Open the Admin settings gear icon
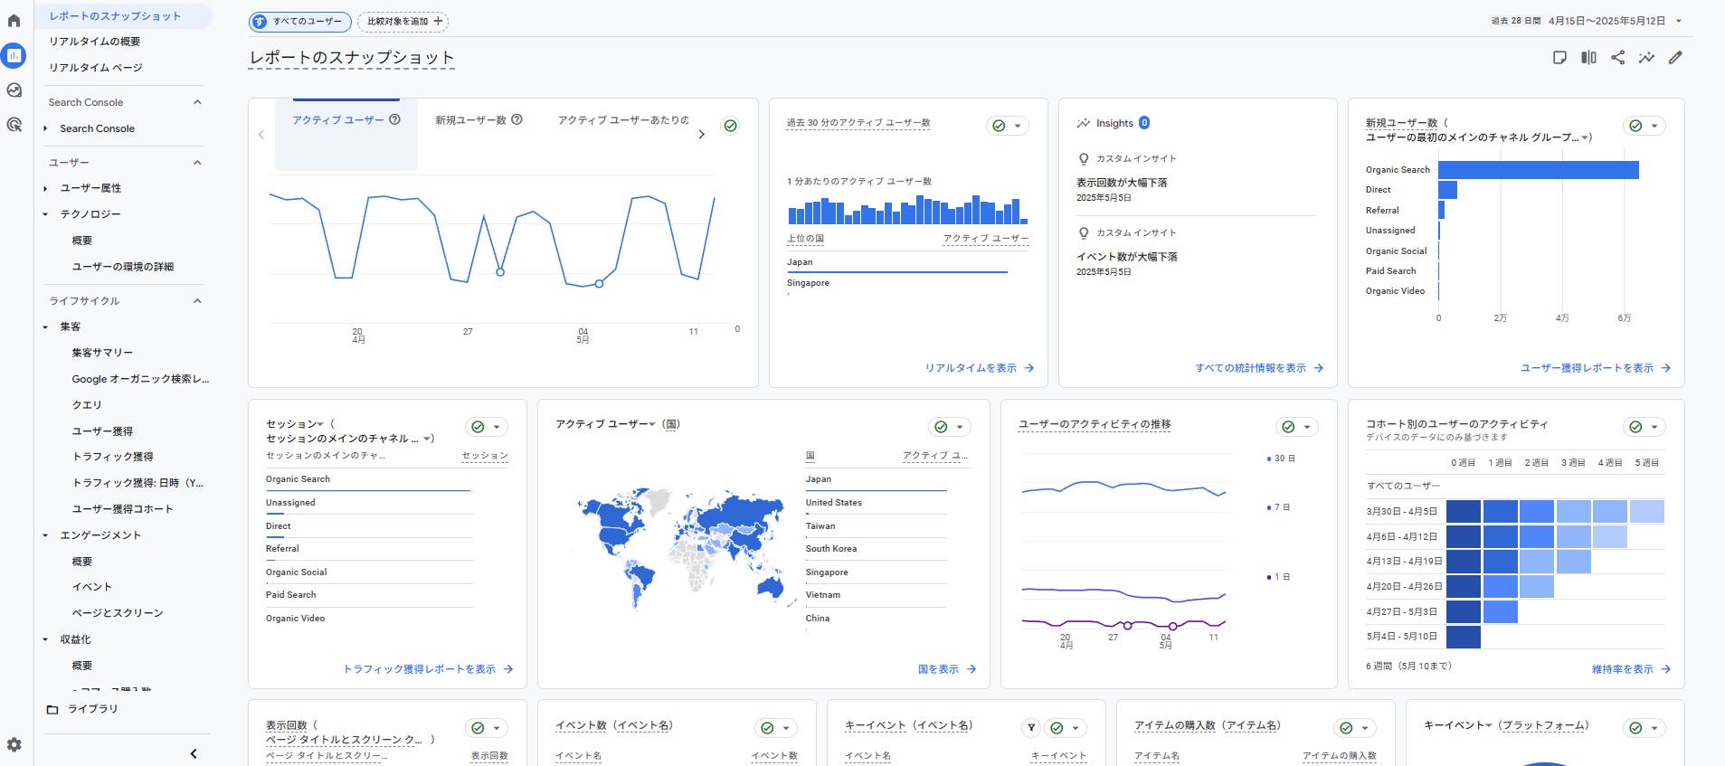This screenshot has height=766, width=1725. pos(14,745)
